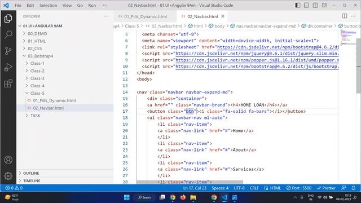Click Prettier status bar item

(x=326, y=188)
